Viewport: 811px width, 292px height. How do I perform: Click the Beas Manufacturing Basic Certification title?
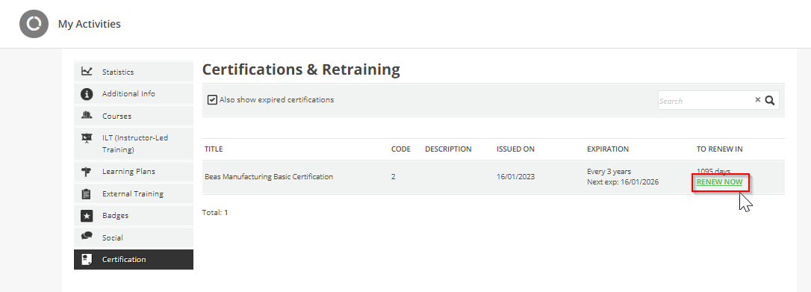coord(268,177)
